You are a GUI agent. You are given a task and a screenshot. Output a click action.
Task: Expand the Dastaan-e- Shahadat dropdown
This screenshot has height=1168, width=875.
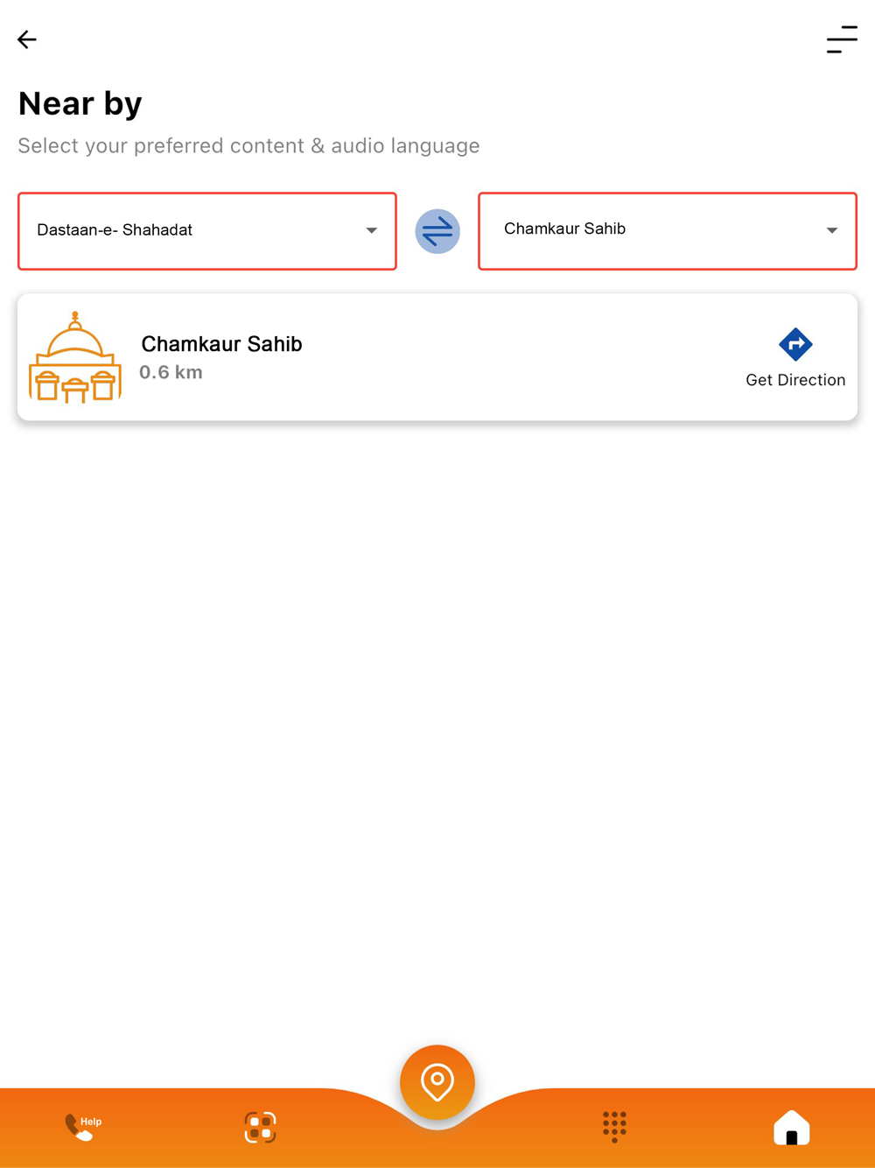click(x=207, y=231)
